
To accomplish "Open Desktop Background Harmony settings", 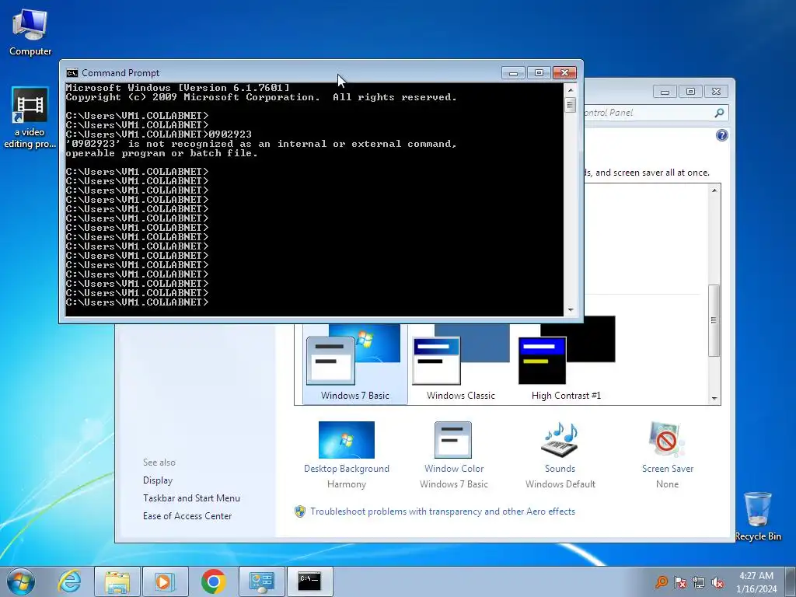I will tap(347, 455).
